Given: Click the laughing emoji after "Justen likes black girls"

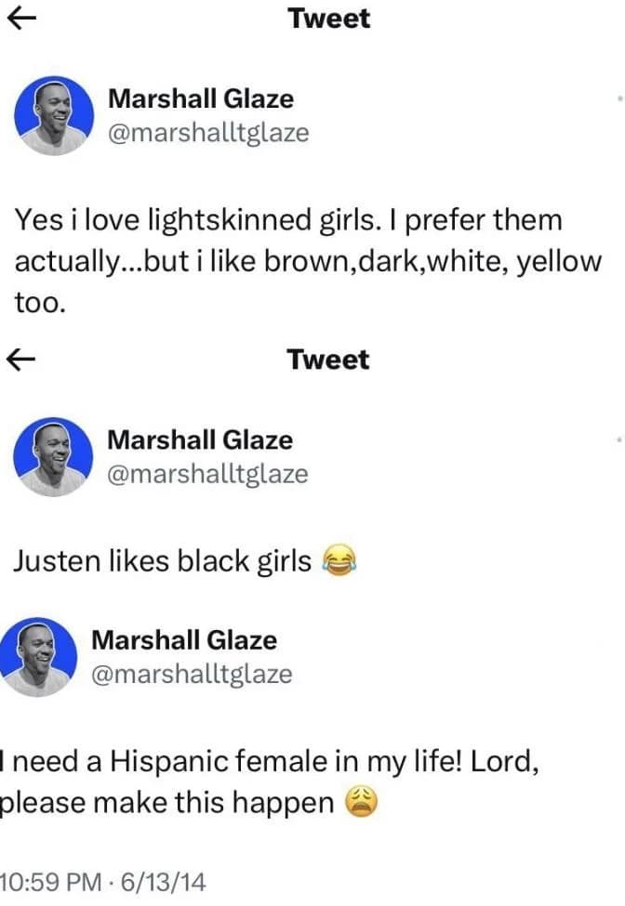Looking at the screenshot, I should (340, 560).
